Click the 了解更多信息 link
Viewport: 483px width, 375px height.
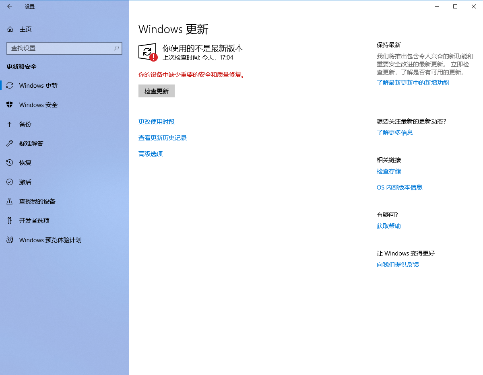click(395, 132)
